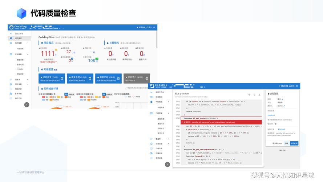Viewport: 323px width, 182px height.
Task: Click 扫描历史 clock icon in overview sidebar
Action: coord(11,89)
